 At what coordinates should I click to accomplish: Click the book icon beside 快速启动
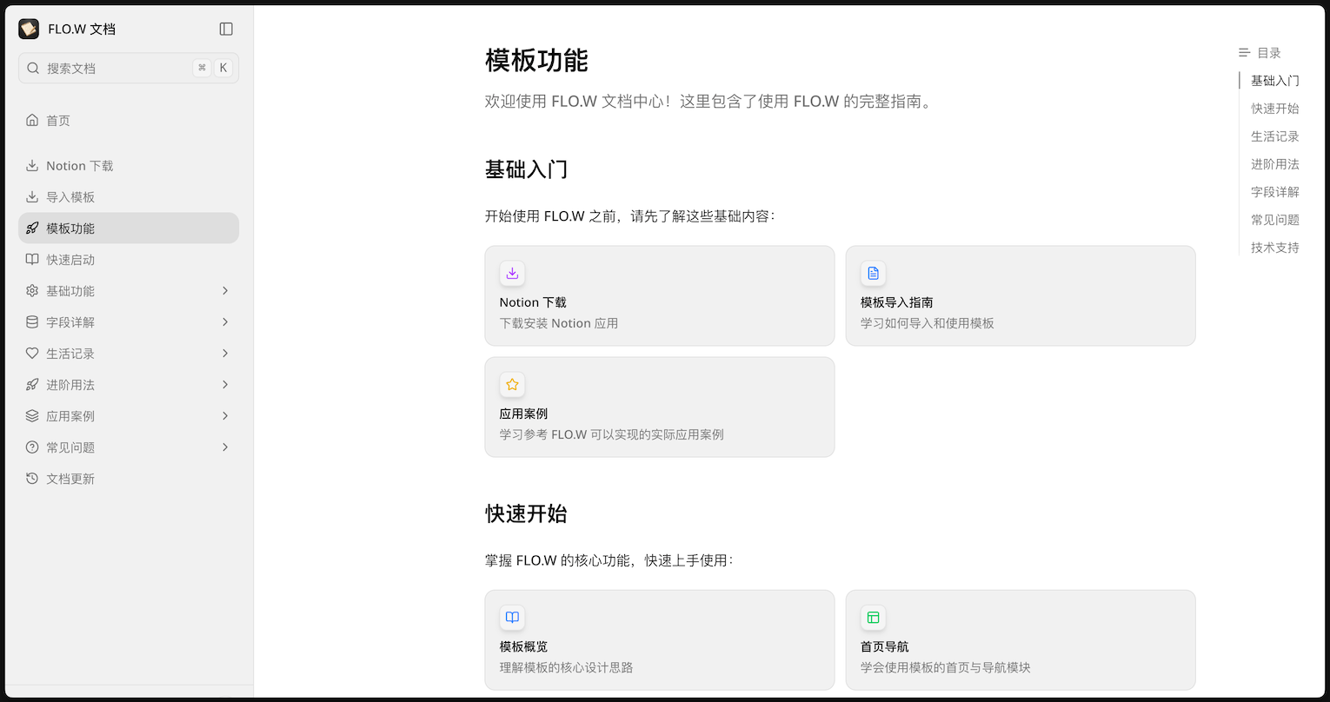pos(32,259)
